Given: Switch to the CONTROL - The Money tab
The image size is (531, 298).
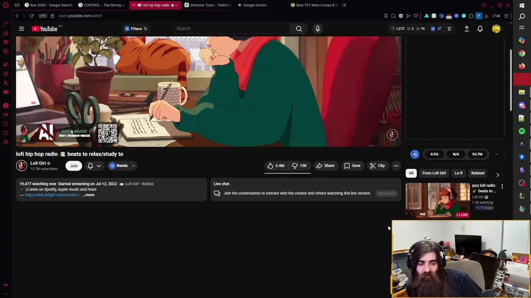Looking at the screenshot, I should point(102,5).
